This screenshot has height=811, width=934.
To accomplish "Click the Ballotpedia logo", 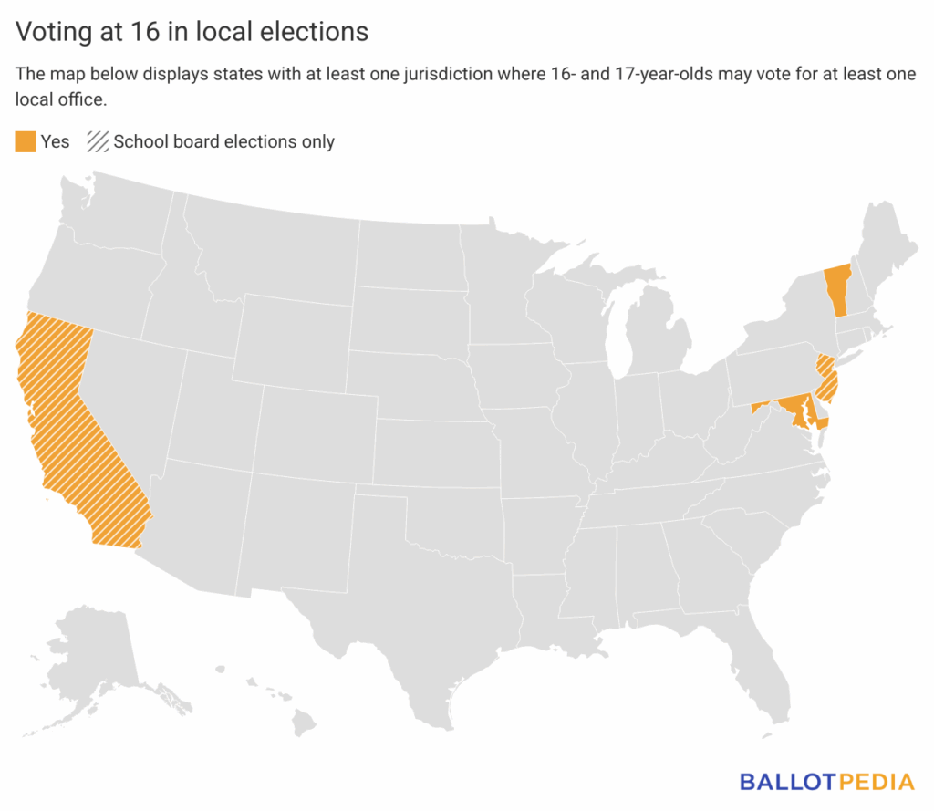I will 826,782.
